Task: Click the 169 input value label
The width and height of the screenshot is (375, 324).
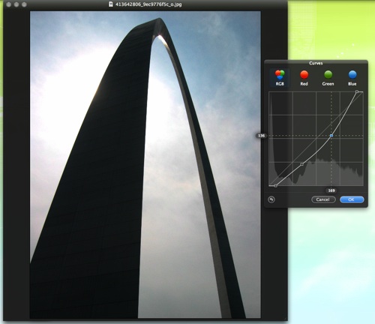Action: (x=331, y=190)
